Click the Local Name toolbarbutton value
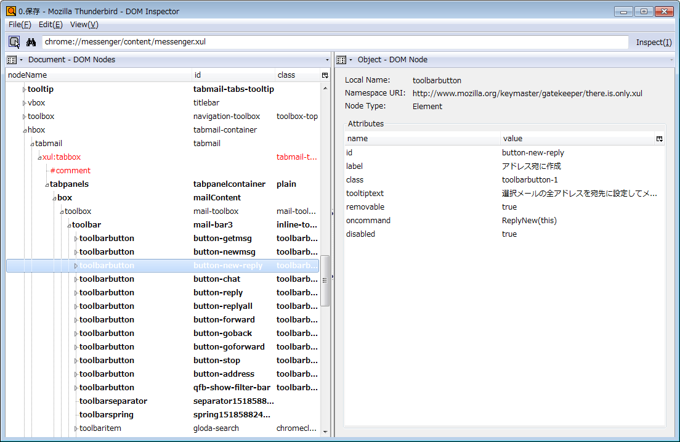 coord(437,80)
